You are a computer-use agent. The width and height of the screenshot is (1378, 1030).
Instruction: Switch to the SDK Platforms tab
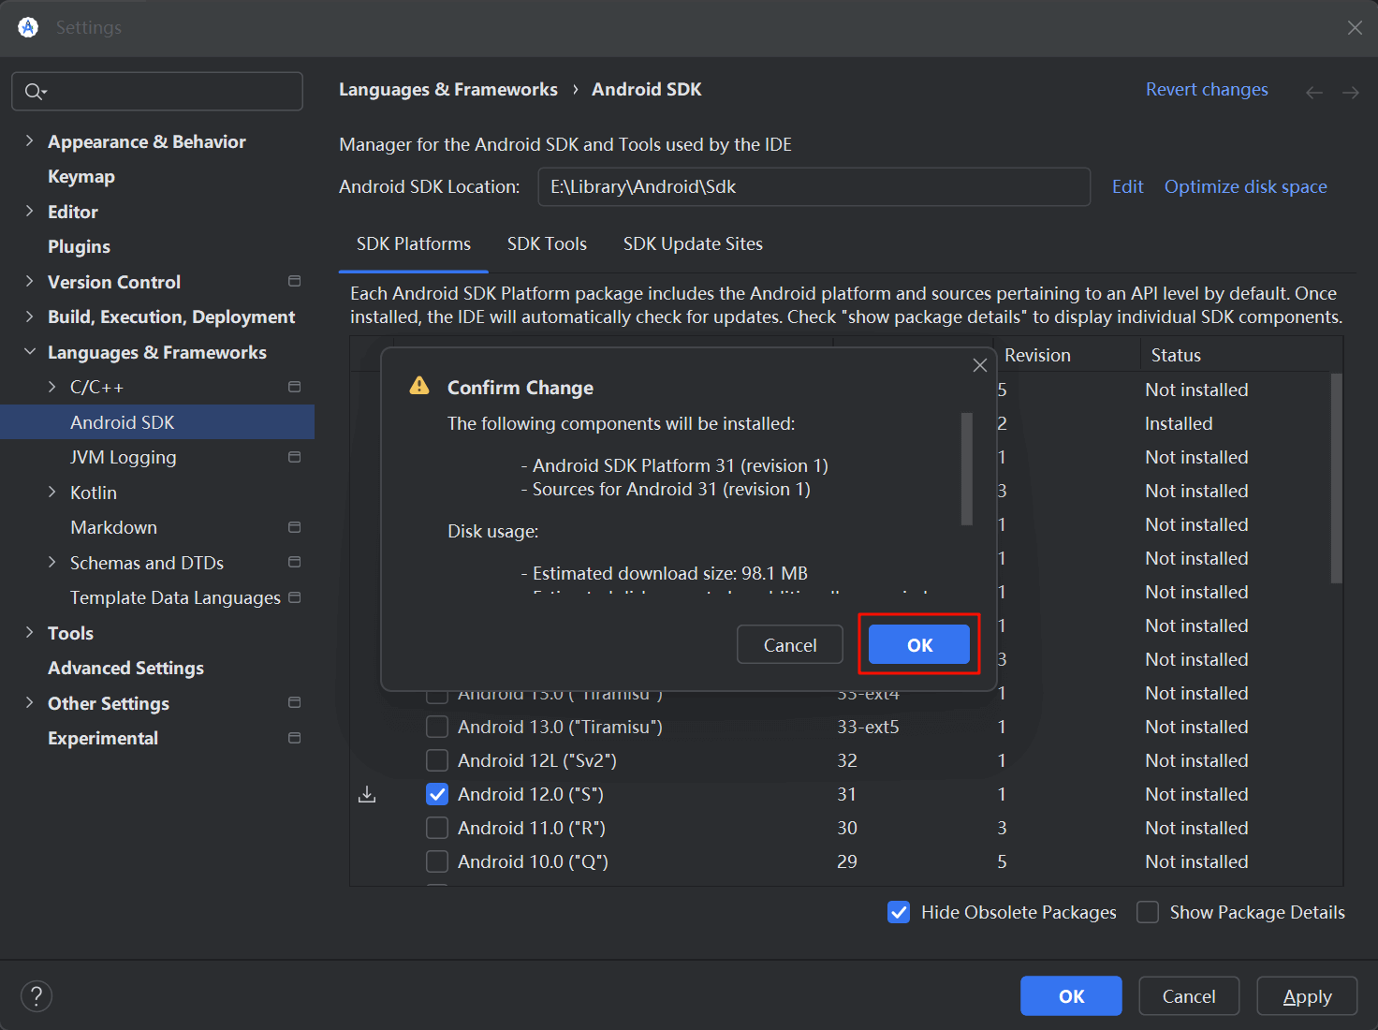click(414, 244)
